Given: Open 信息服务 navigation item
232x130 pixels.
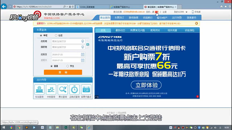Looking at the screenshot, I should tap(192, 18).
